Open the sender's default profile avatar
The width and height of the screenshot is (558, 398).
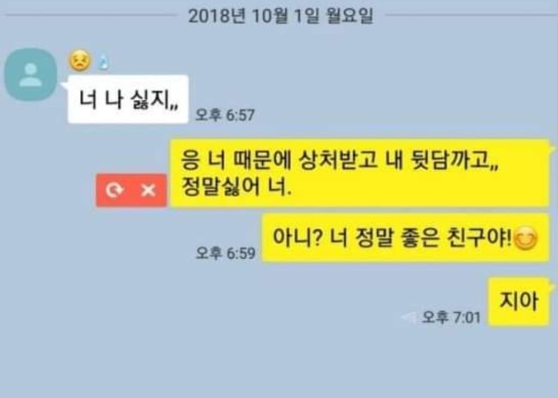pos(31,75)
